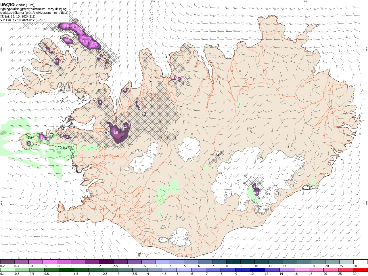Viewport: 368px width, 276px height.
Task: Pick lower-row pink swatch between 18 and 20
Action: [x=316, y=270]
